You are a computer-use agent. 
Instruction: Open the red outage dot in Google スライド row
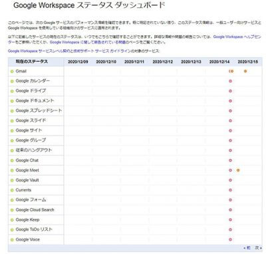coord(230,121)
